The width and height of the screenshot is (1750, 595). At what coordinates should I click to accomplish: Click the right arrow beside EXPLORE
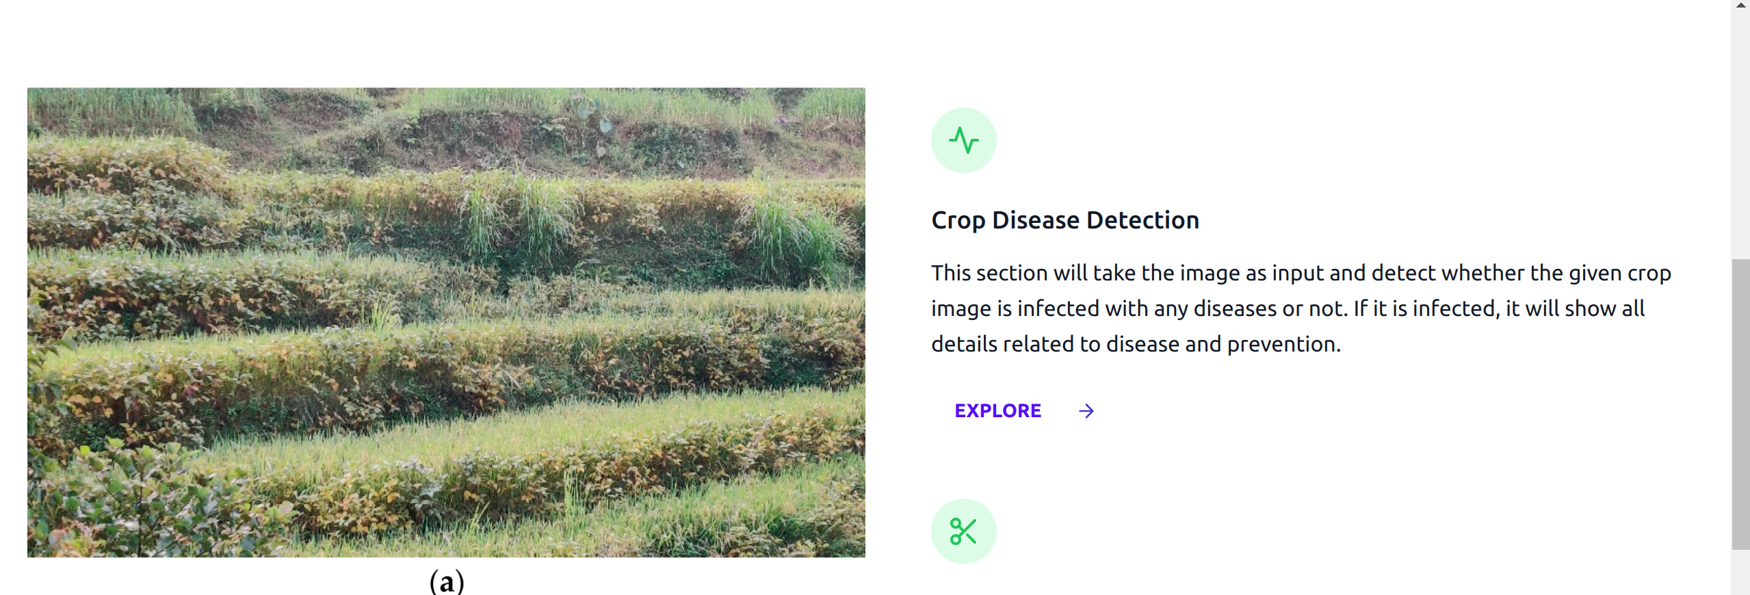(x=1086, y=410)
